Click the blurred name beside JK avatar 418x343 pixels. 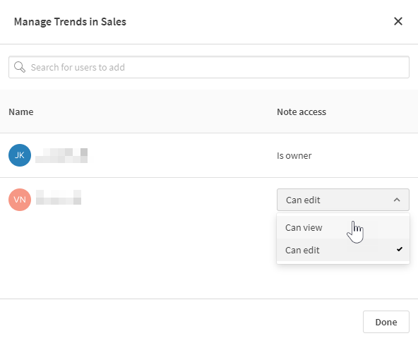pyautogui.click(x=61, y=155)
